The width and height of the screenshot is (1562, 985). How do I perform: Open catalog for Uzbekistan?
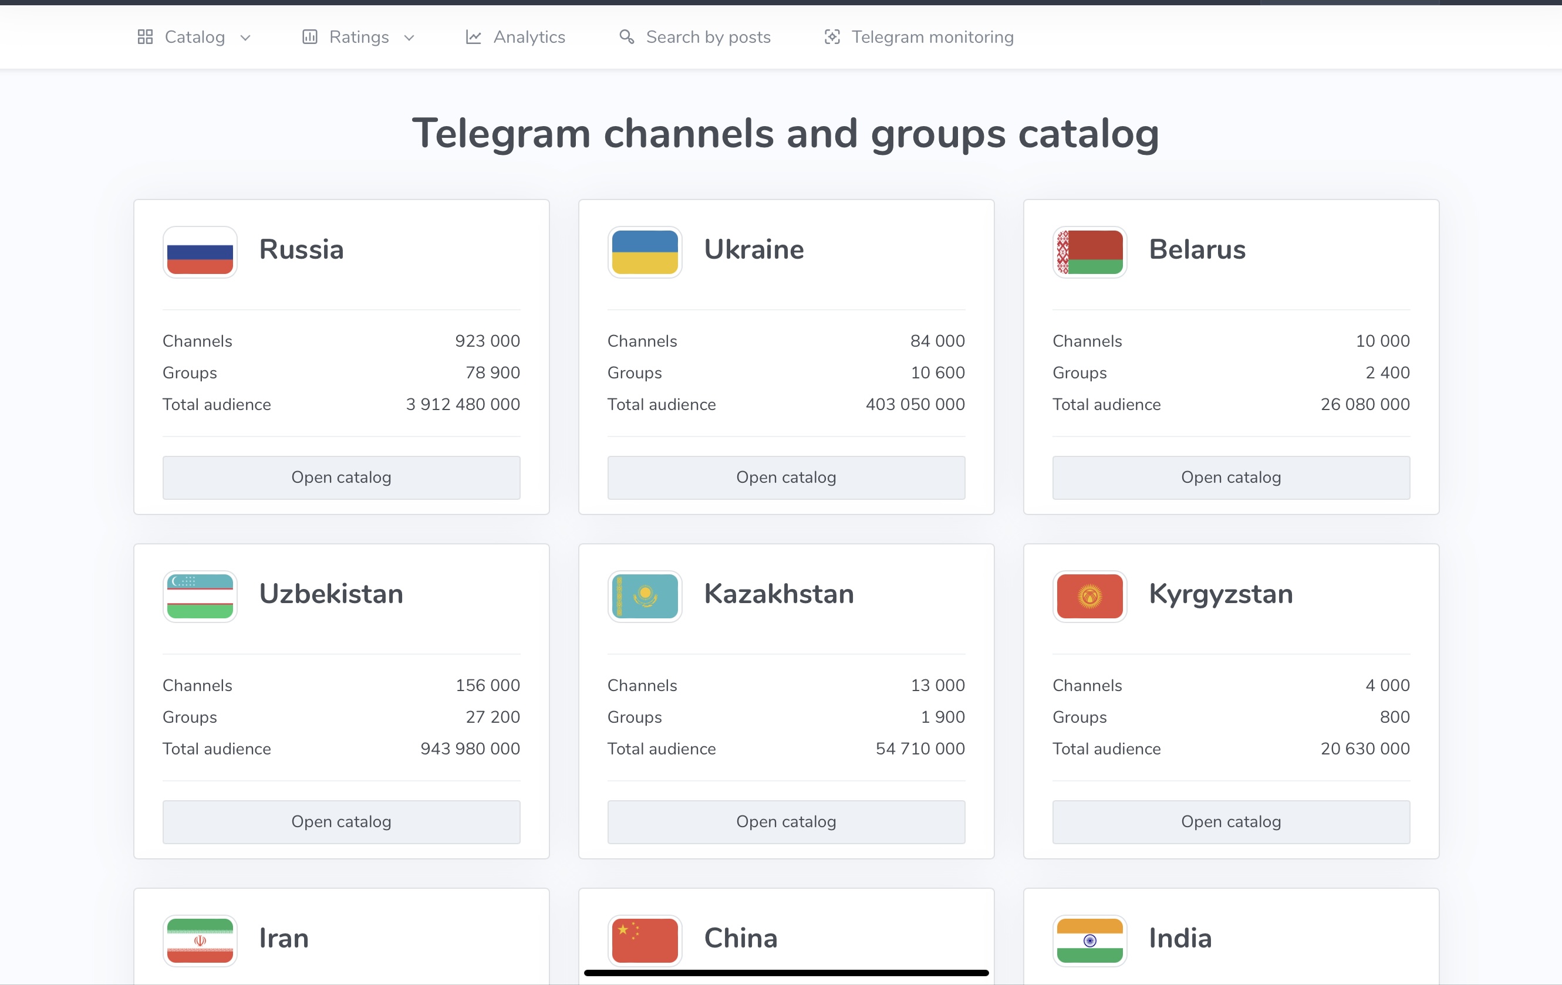[341, 821]
